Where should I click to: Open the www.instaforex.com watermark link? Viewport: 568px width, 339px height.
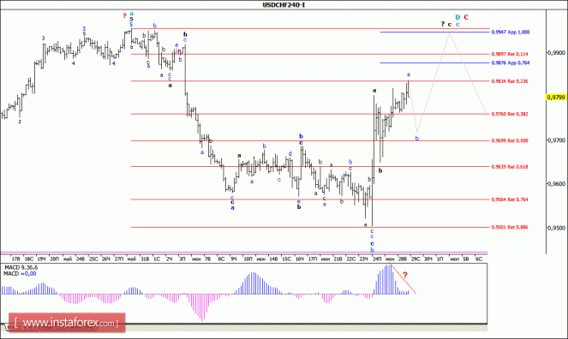pos(67,323)
